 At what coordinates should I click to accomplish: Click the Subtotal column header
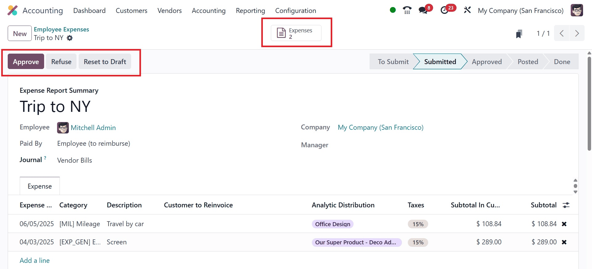pyautogui.click(x=544, y=205)
